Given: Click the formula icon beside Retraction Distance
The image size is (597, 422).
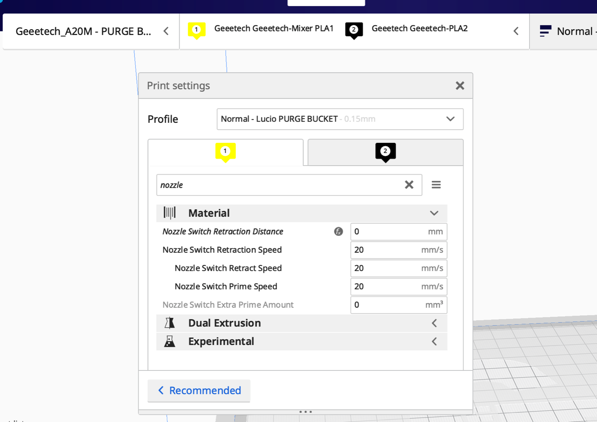Looking at the screenshot, I should 338,232.
